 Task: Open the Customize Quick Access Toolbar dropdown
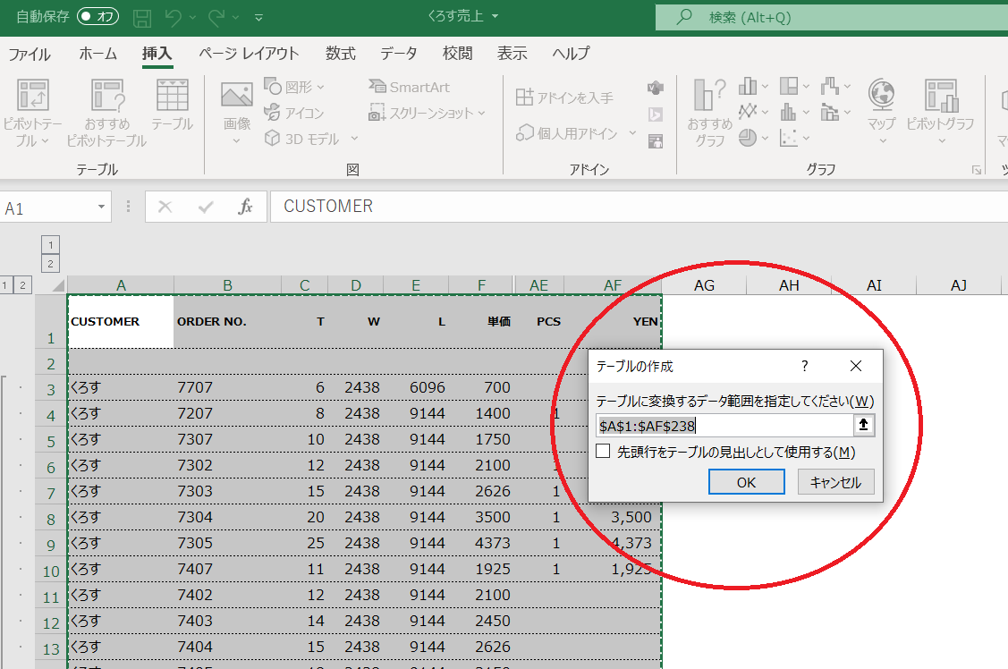pyautogui.click(x=258, y=18)
